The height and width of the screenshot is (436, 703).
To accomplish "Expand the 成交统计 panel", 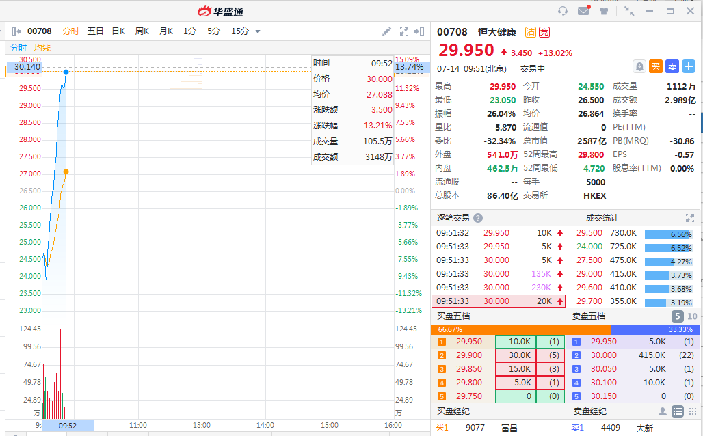I will coord(690,218).
